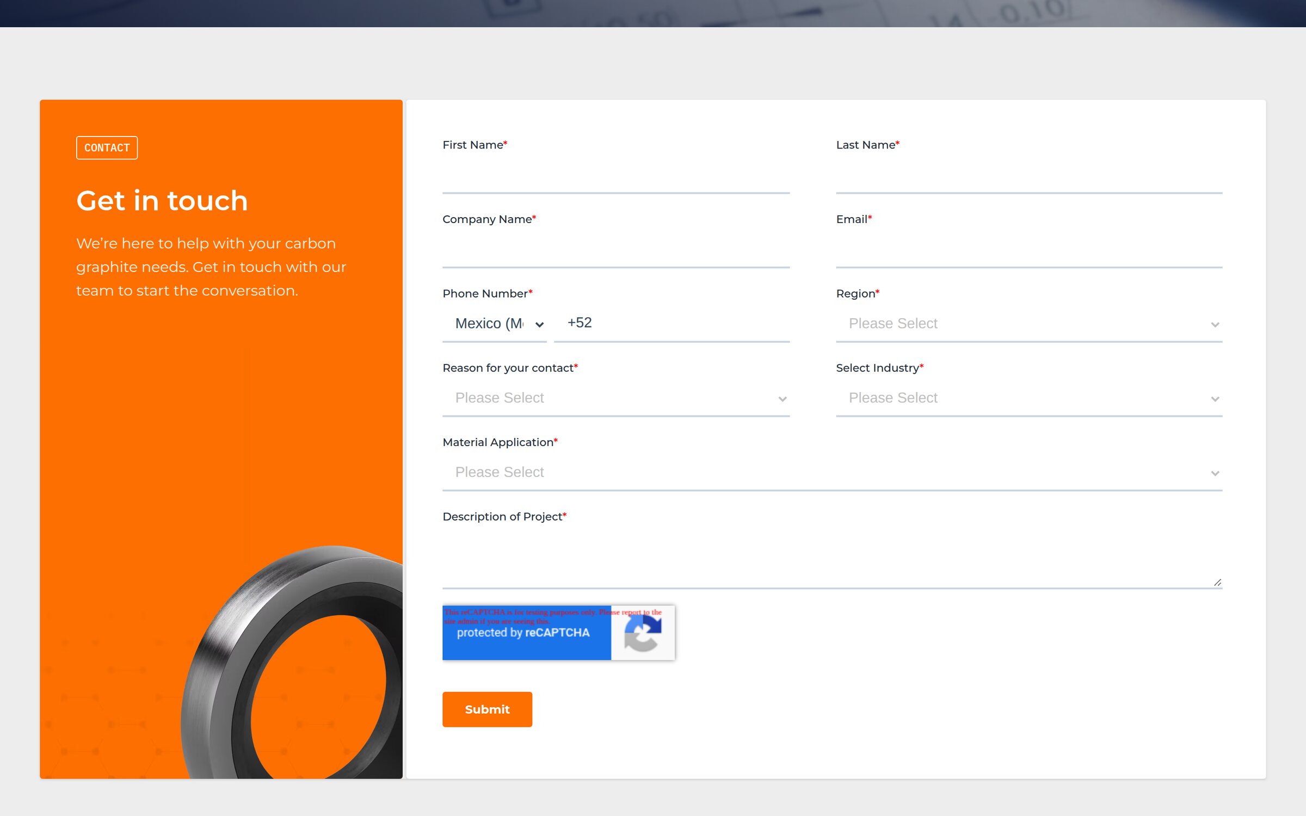Expand the Material Application dropdown

[832, 473]
